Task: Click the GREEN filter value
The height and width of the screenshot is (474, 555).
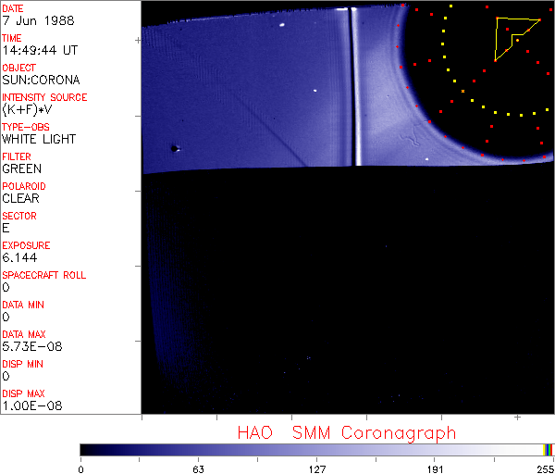Action: coord(22,168)
